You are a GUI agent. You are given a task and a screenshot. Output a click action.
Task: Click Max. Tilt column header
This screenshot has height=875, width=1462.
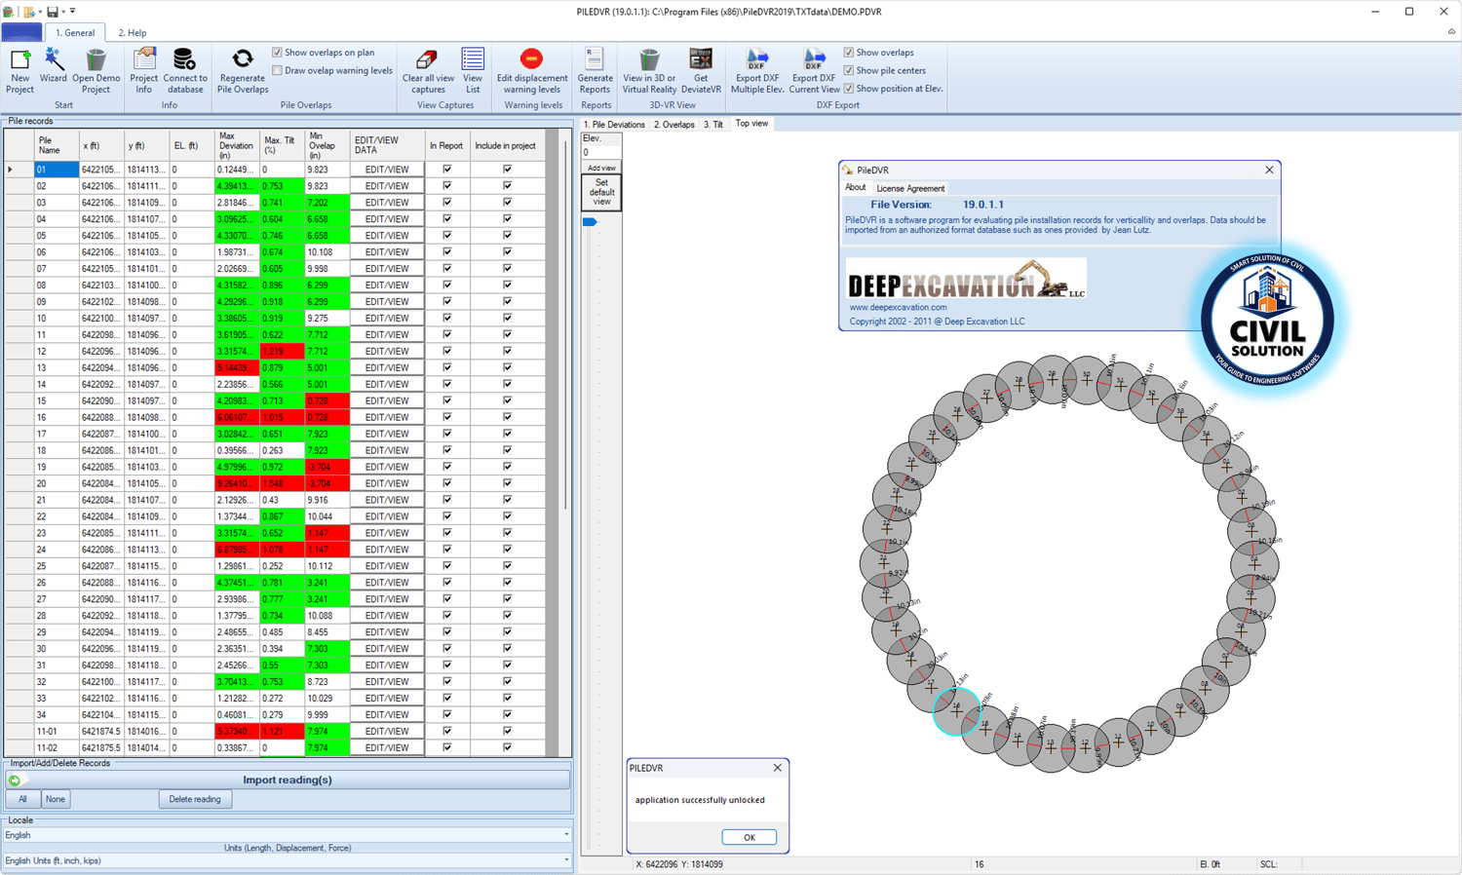tap(282, 145)
